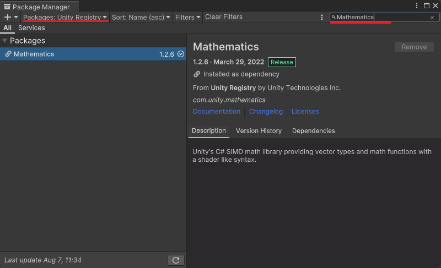441x268 pixels.
Task: Click the installed checkmark icon beside 1.2.6
Action: point(181,54)
